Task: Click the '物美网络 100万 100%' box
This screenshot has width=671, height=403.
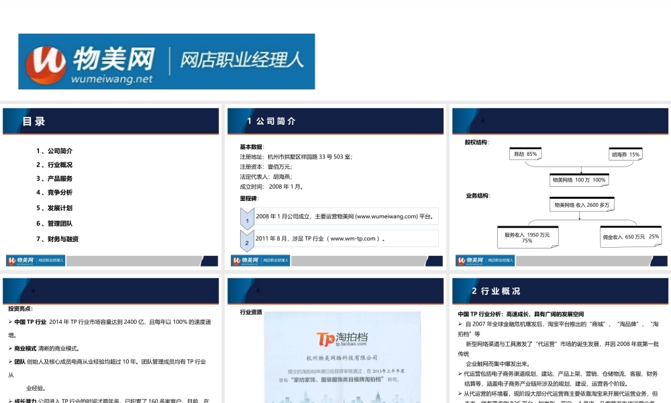Action: point(579,180)
